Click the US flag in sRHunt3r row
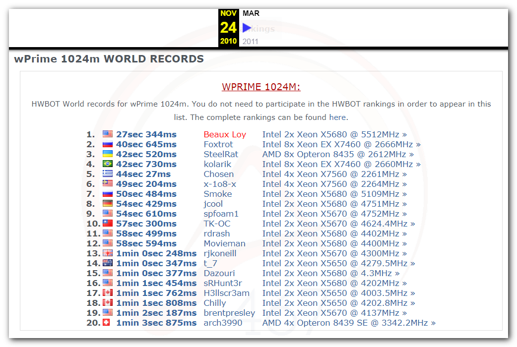 (x=108, y=283)
